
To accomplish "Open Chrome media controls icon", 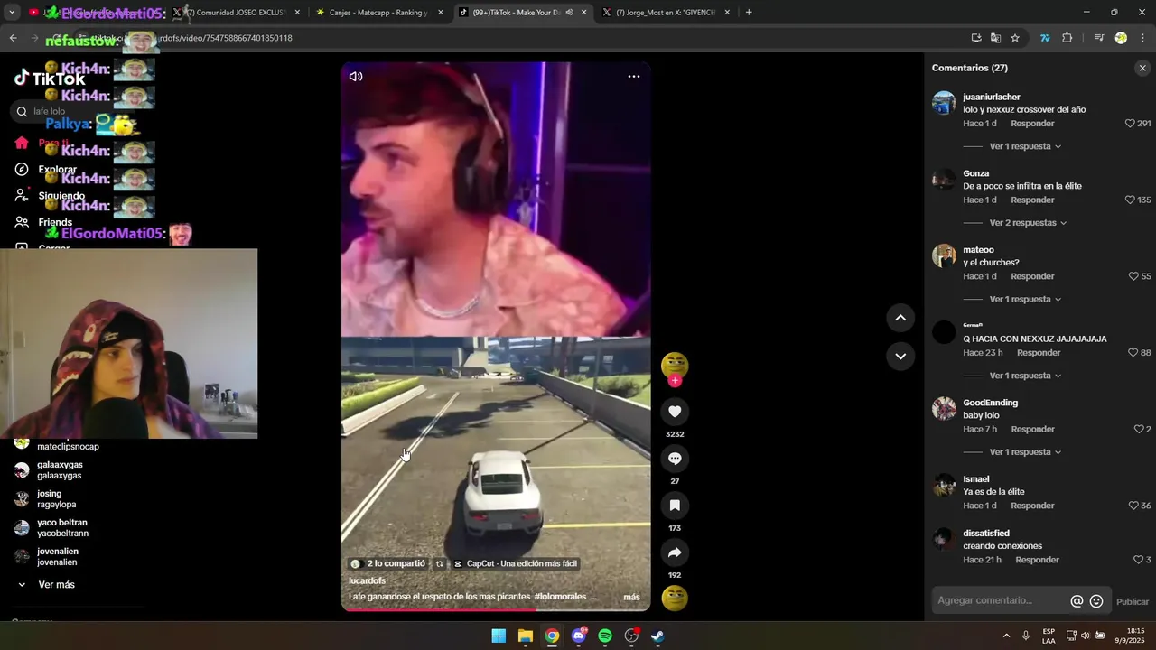I will 1099,38.
